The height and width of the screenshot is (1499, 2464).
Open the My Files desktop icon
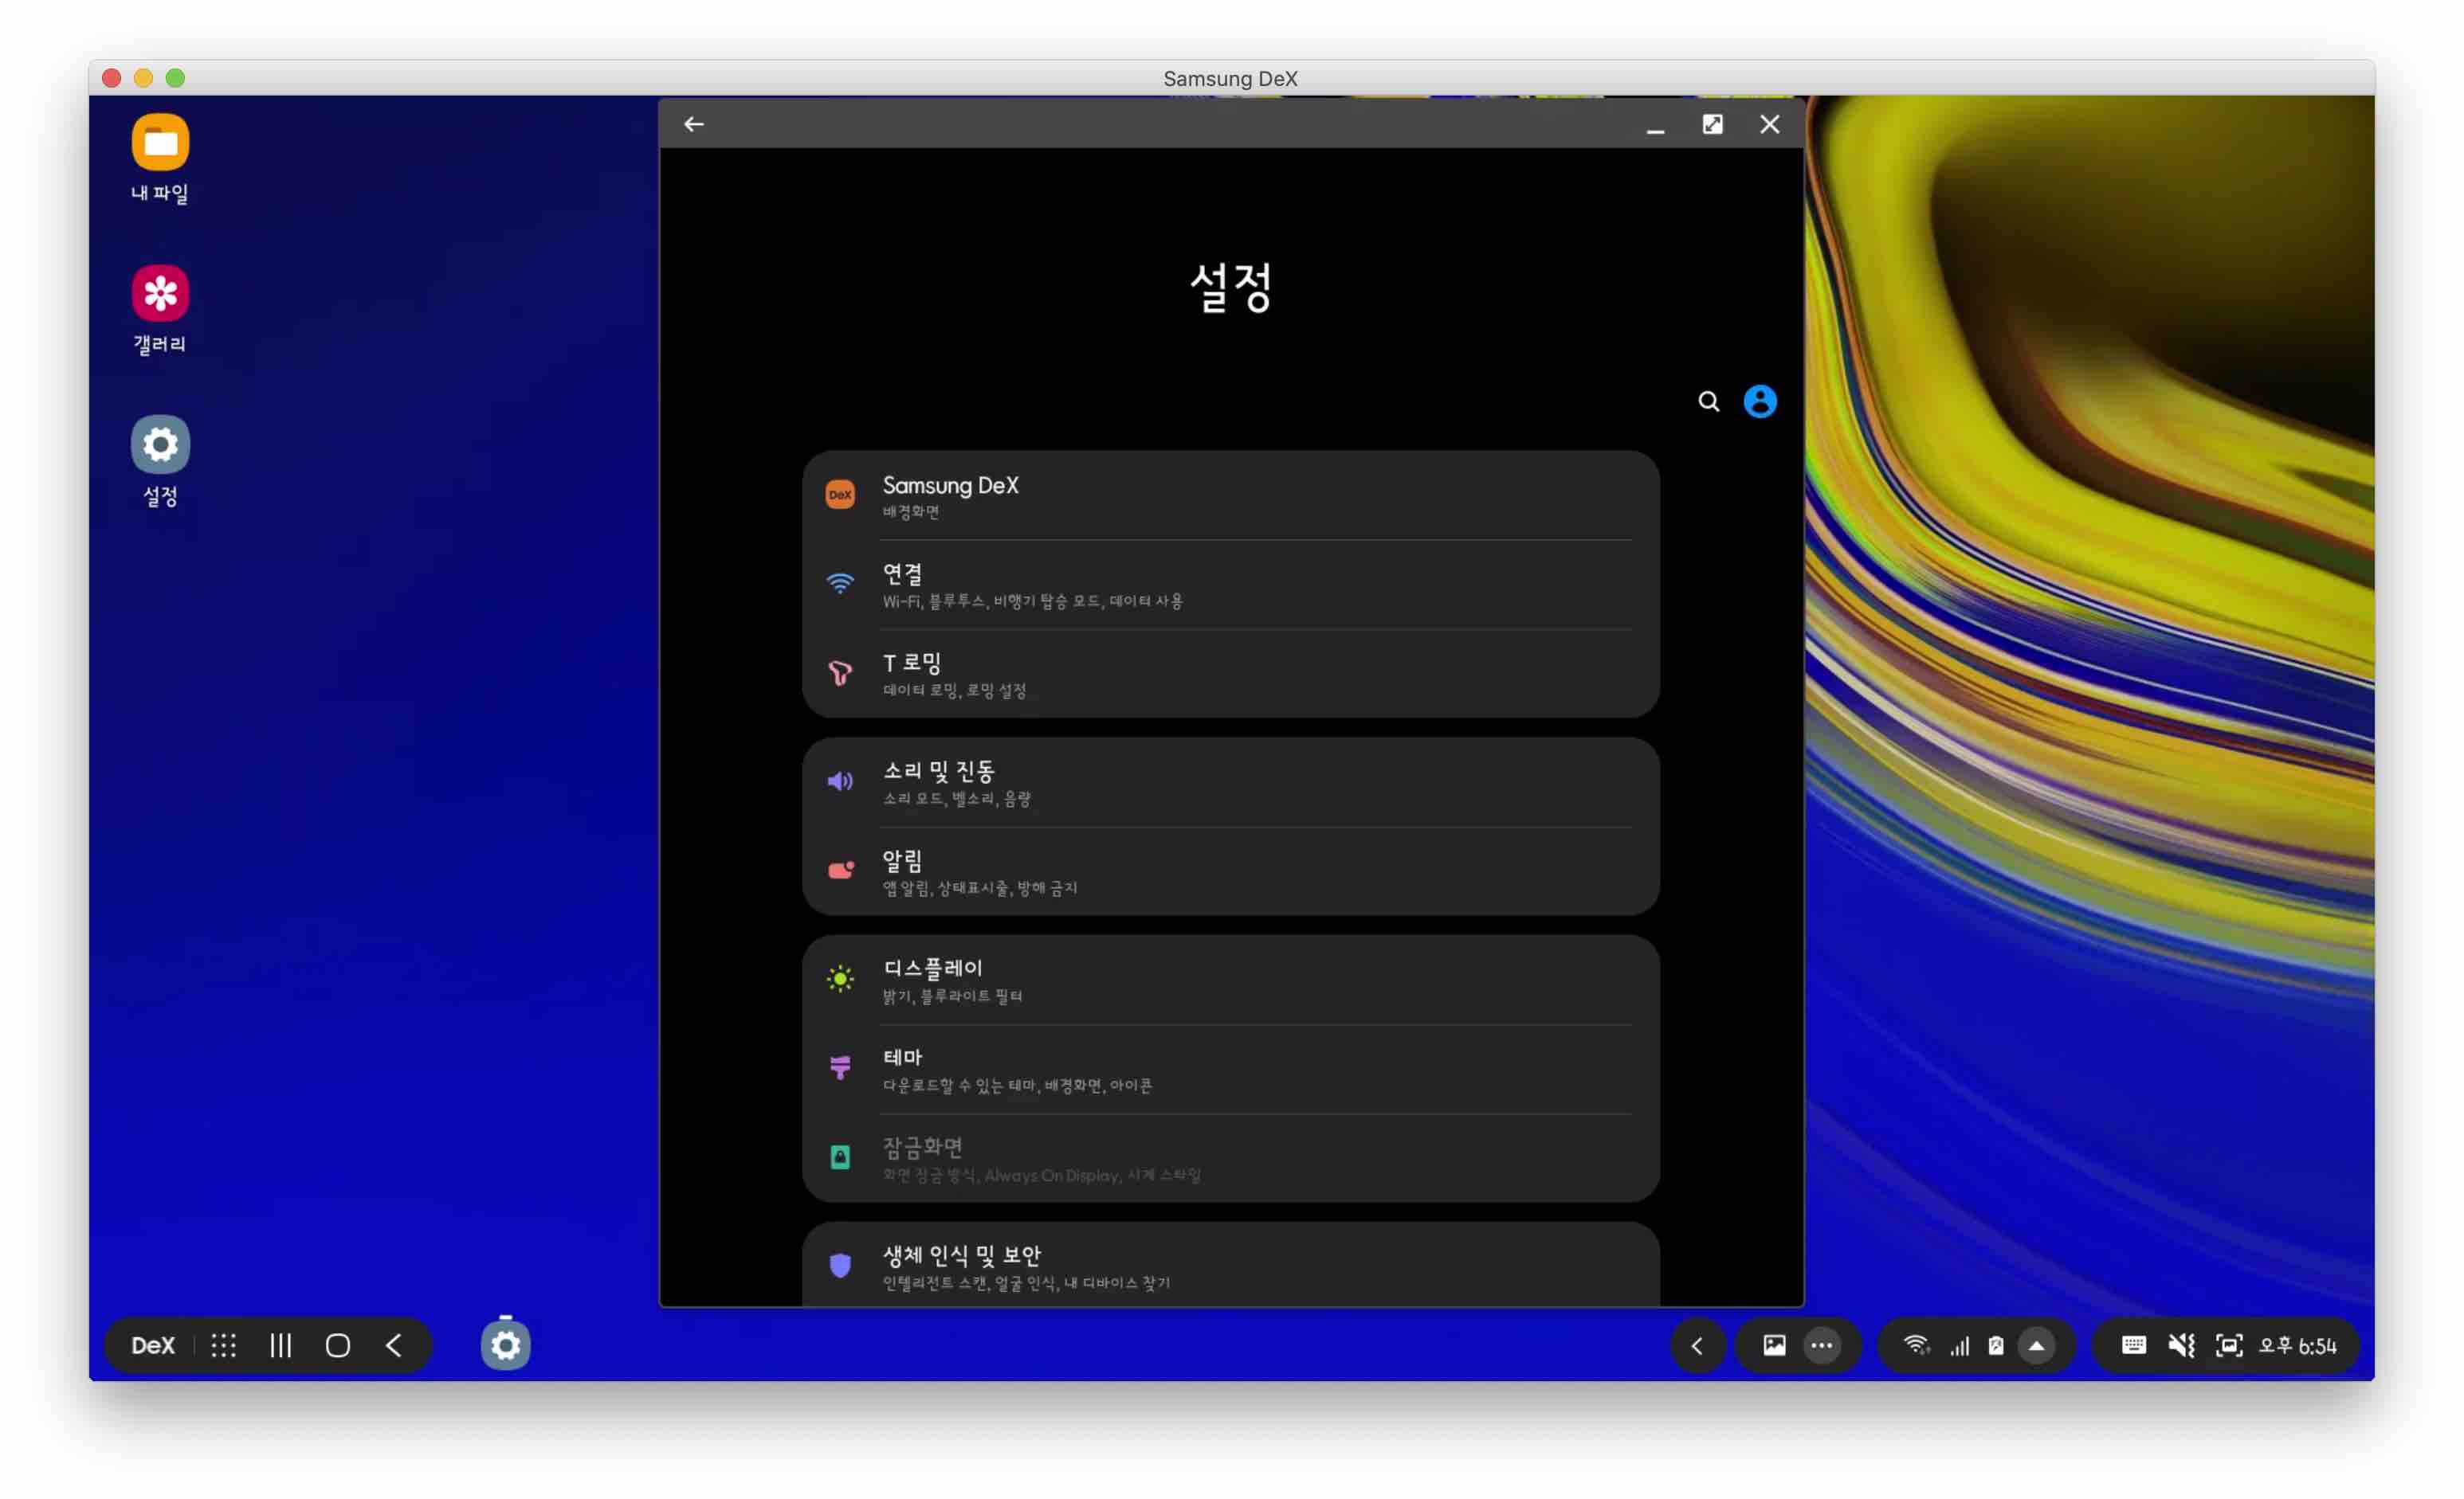click(x=160, y=143)
